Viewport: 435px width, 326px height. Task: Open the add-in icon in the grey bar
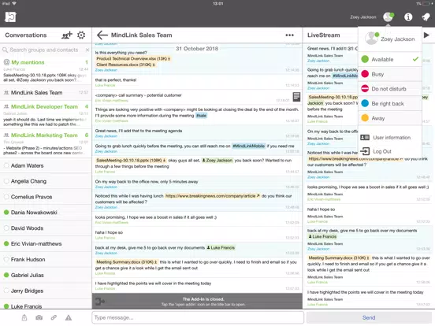coord(99,302)
